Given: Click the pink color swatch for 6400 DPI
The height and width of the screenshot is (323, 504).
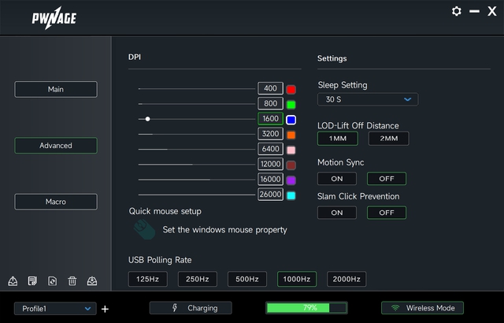Looking at the screenshot, I should pyautogui.click(x=291, y=150).
